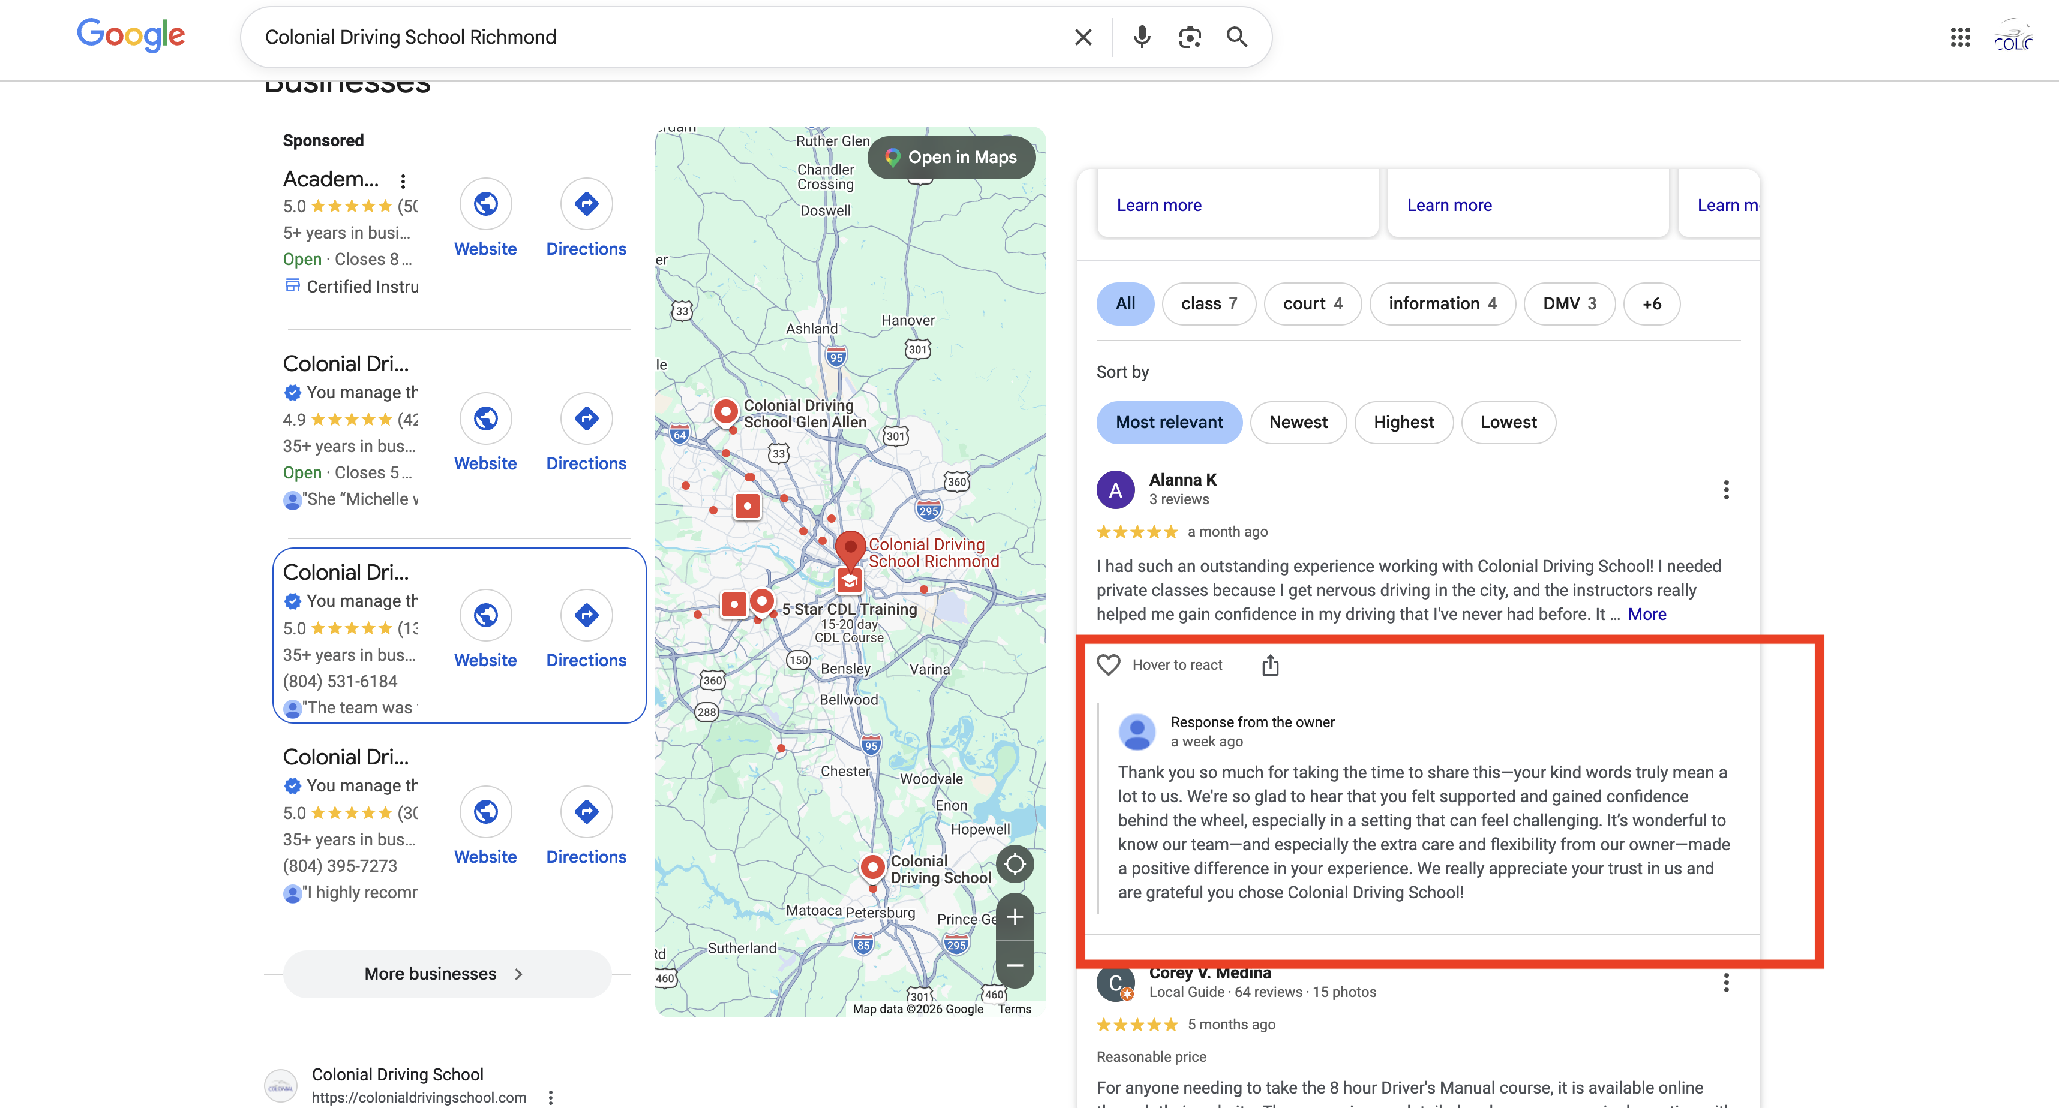Click the phone number (804) 531-6184

tap(340, 682)
